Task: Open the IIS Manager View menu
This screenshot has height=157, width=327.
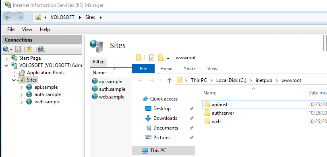Action: pyautogui.click(x=27, y=29)
